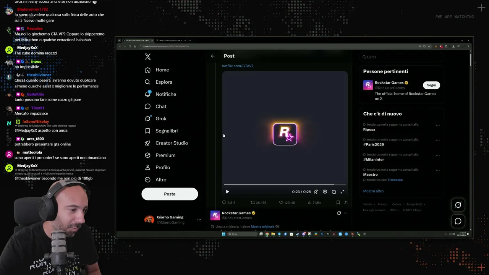Click the video progress bar

coord(285,184)
